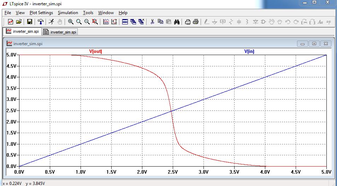This screenshot has width=337, height=186.
Task: Open the Tools menu
Action: tap(88, 13)
